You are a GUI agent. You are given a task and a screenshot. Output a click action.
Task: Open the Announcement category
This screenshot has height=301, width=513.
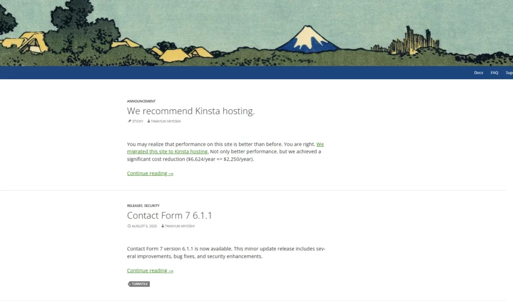(141, 101)
